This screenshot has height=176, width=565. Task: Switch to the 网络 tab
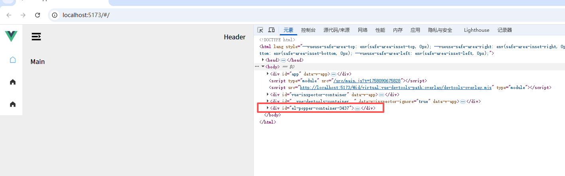(363, 30)
